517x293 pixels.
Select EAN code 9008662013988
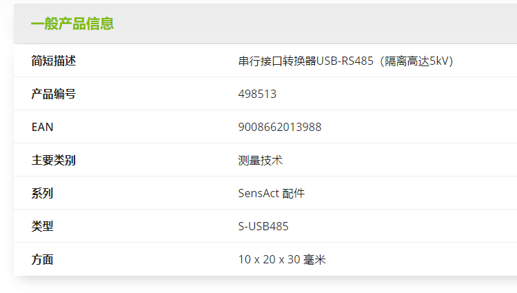click(x=279, y=127)
